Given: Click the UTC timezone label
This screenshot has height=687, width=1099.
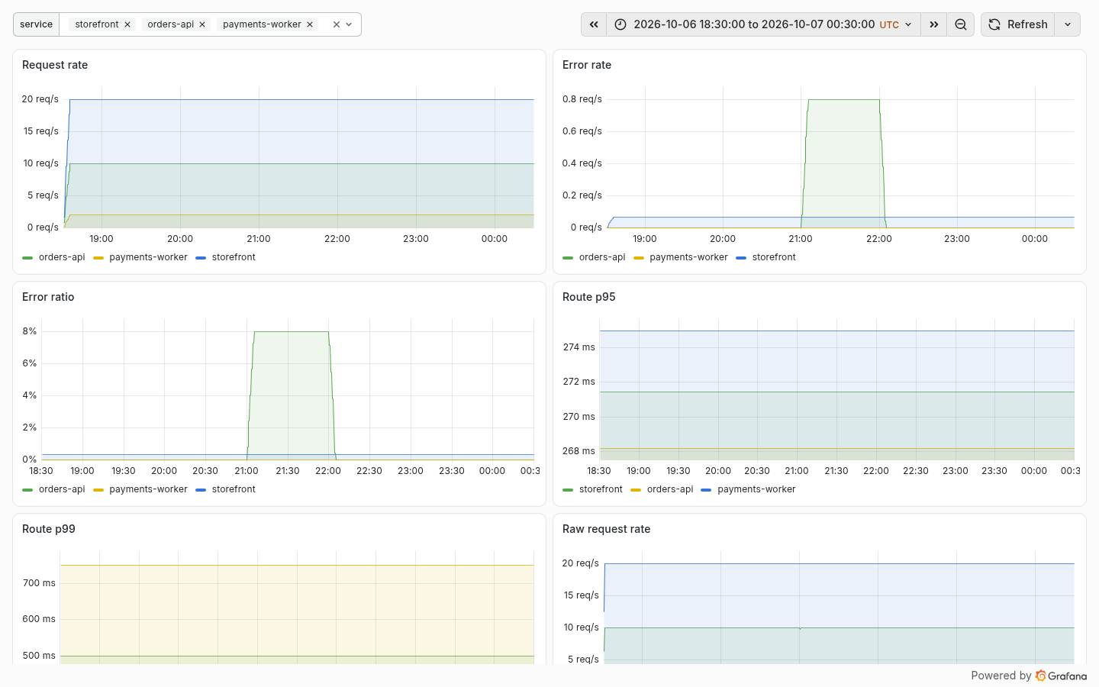Looking at the screenshot, I should coord(889,24).
